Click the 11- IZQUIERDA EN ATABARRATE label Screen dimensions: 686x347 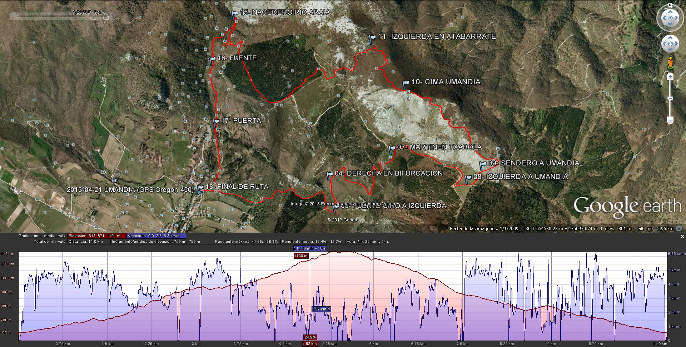[437, 36]
